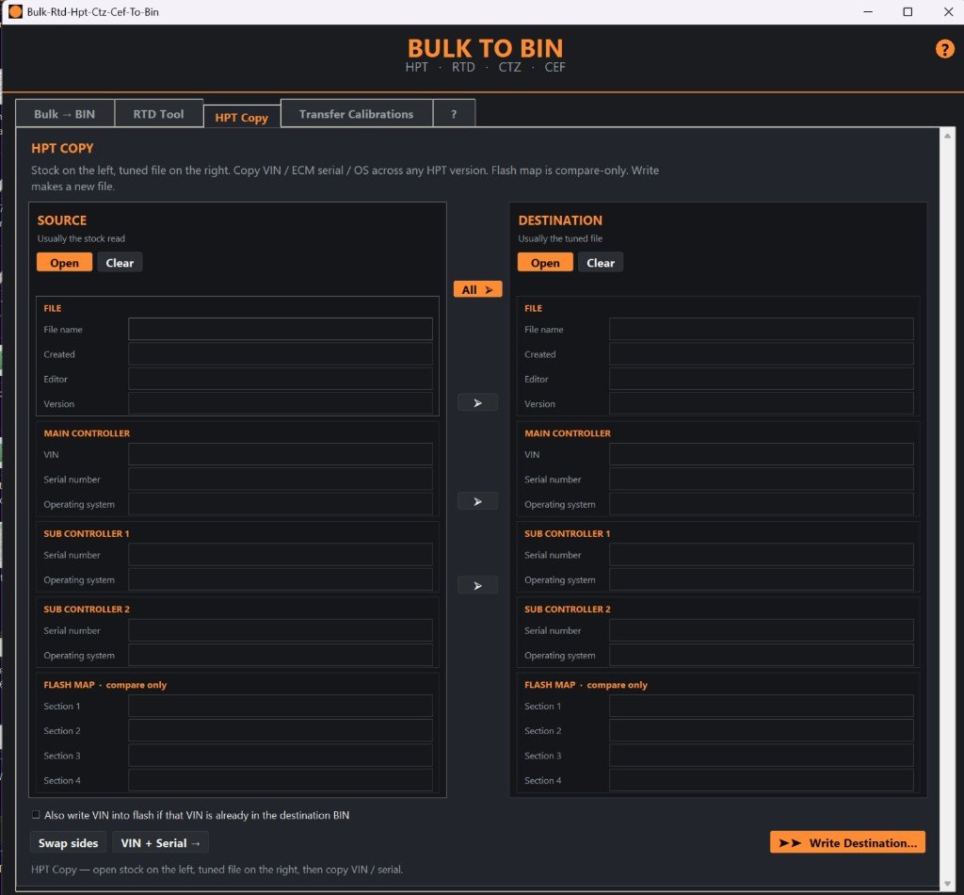964x895 pixels.
Task: Click destination Flash Map Section 3 field
Action: pyautogui.click(x=761, y=756)
